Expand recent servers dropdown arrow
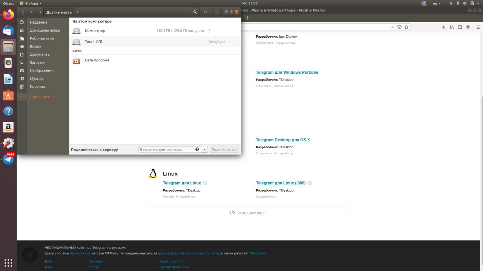483x271 pixels. 205,149
